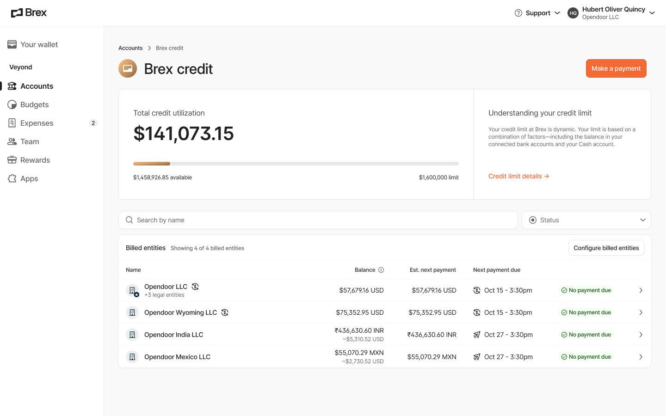Click the Accounts breadcrumb link
The width and height of the screenshot is (666, 416).
click(x=130, y=48)
